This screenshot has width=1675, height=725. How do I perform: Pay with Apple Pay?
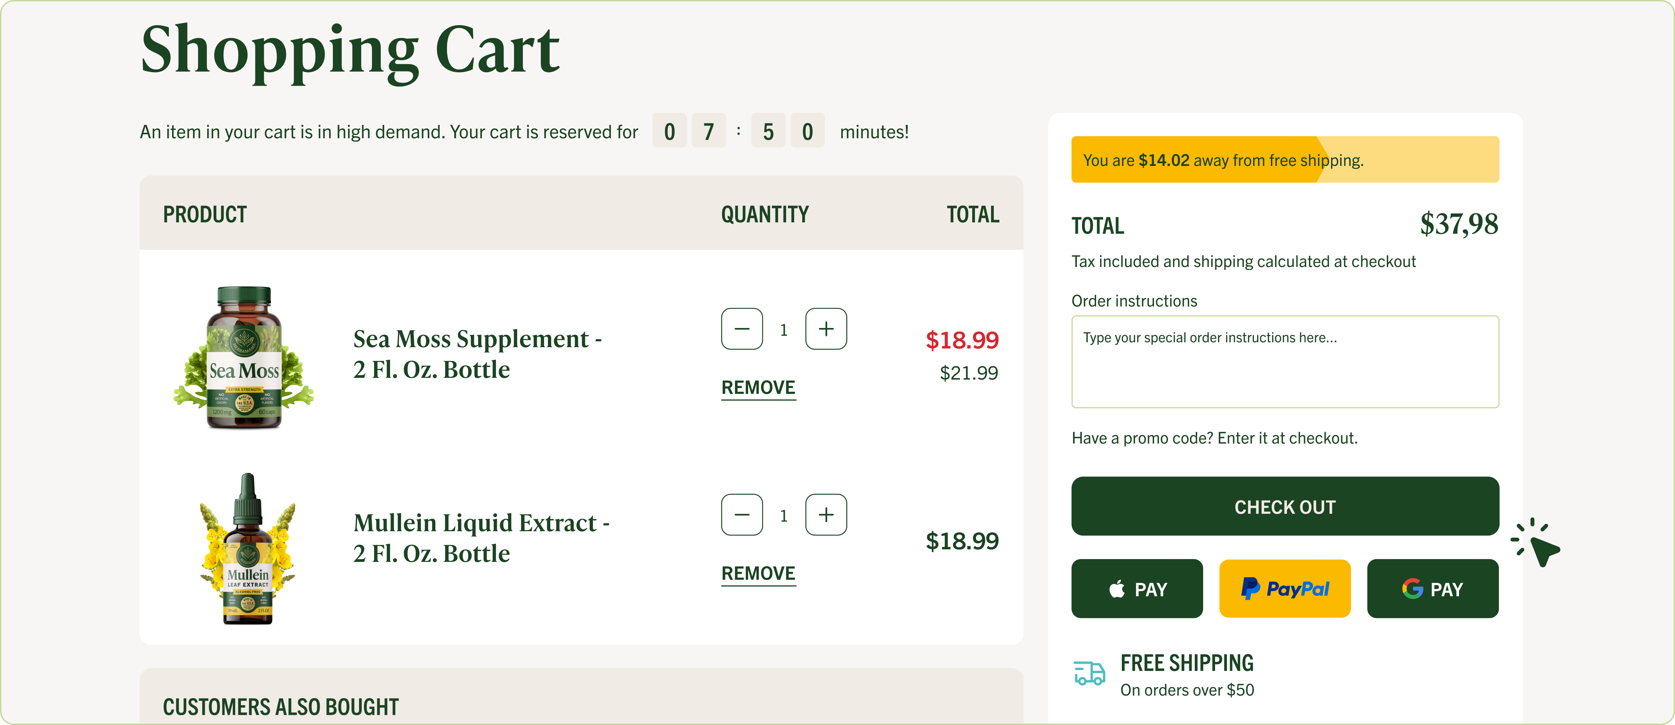1137,589
